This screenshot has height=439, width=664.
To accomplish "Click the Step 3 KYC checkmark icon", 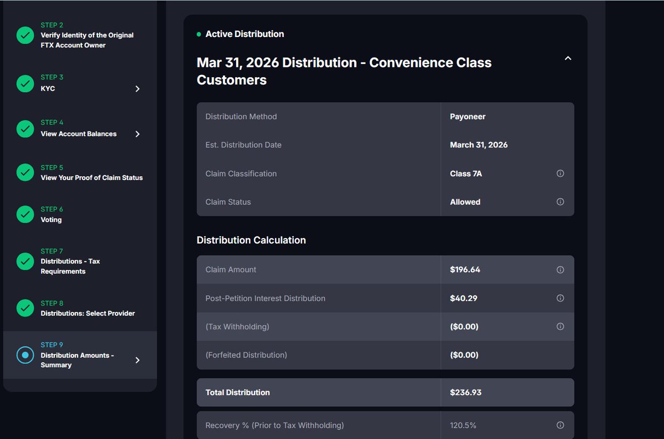I will click(25, 83).
